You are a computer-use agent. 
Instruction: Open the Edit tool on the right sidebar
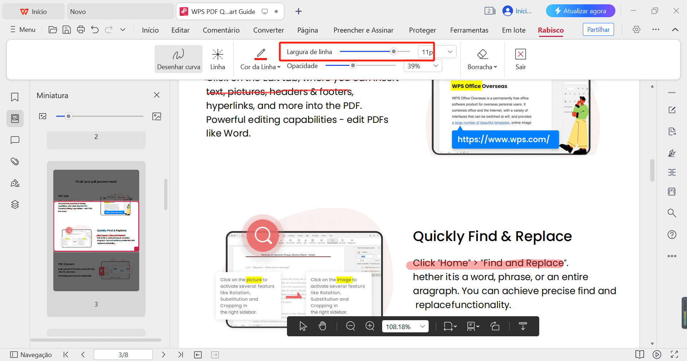pos(672,110)
